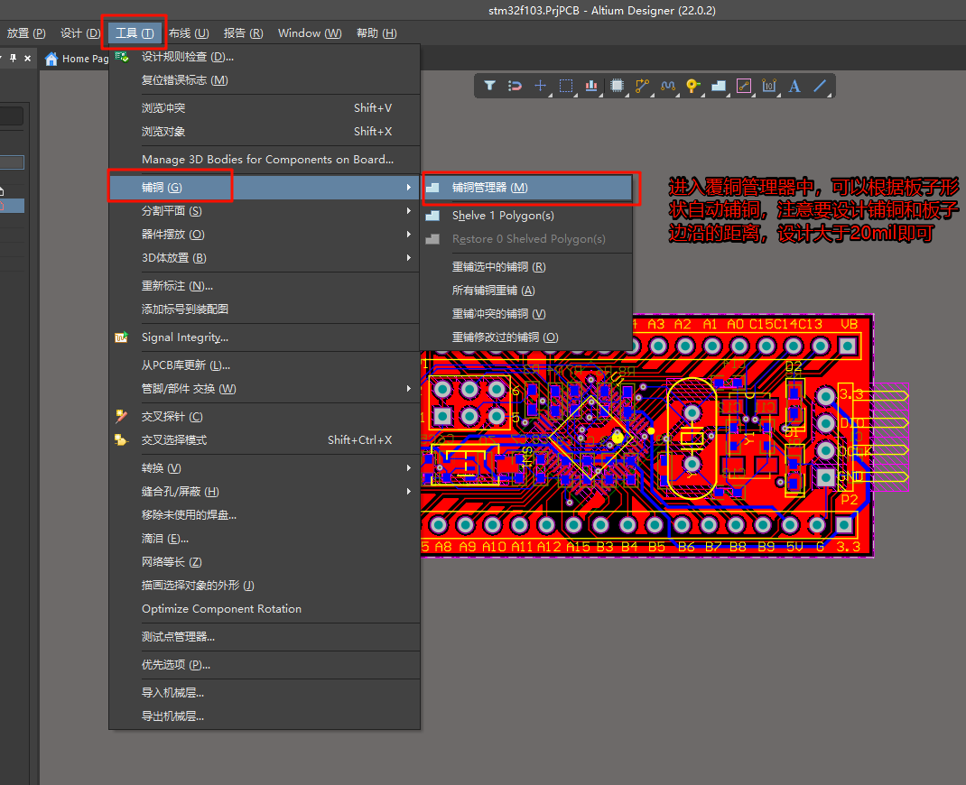Close the left docked panel
Viewport: 966px width, 785px height.
(28, 58)
